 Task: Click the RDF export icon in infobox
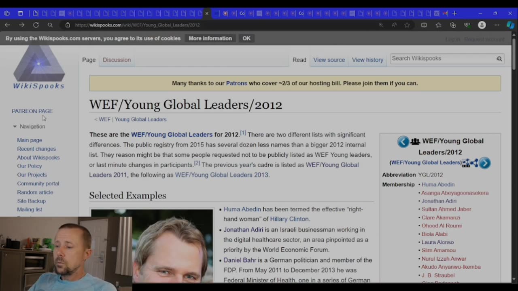click(x=466, y=163)
